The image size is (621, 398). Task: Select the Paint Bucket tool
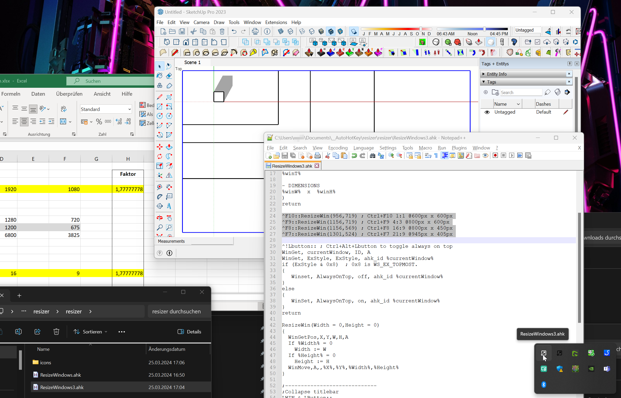(x=159, y=76)
